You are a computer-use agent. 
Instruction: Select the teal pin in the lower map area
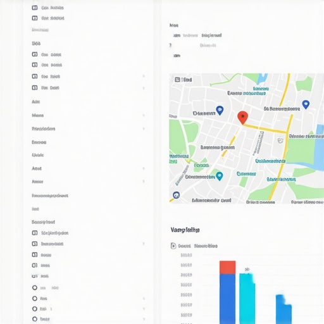click(220, 176)
